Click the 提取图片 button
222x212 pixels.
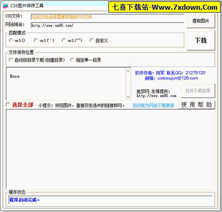[x=201, y=21]
